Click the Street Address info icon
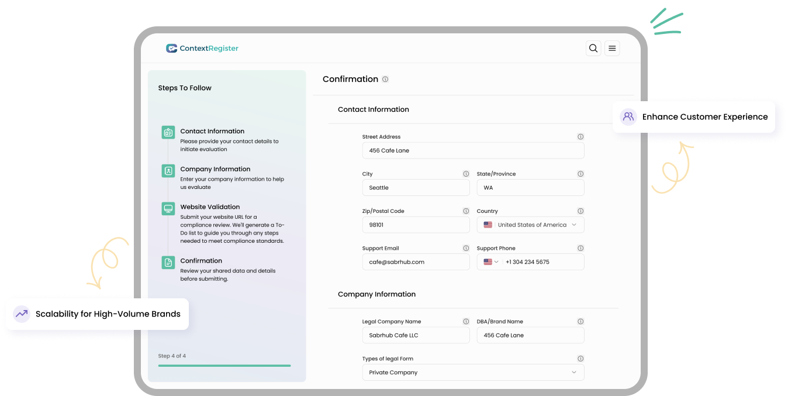This screenshot has height=396, width=788. (580, 137)
